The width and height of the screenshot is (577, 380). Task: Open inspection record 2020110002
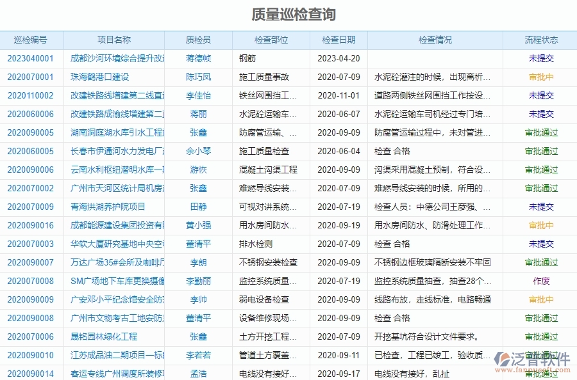(32, 95)
